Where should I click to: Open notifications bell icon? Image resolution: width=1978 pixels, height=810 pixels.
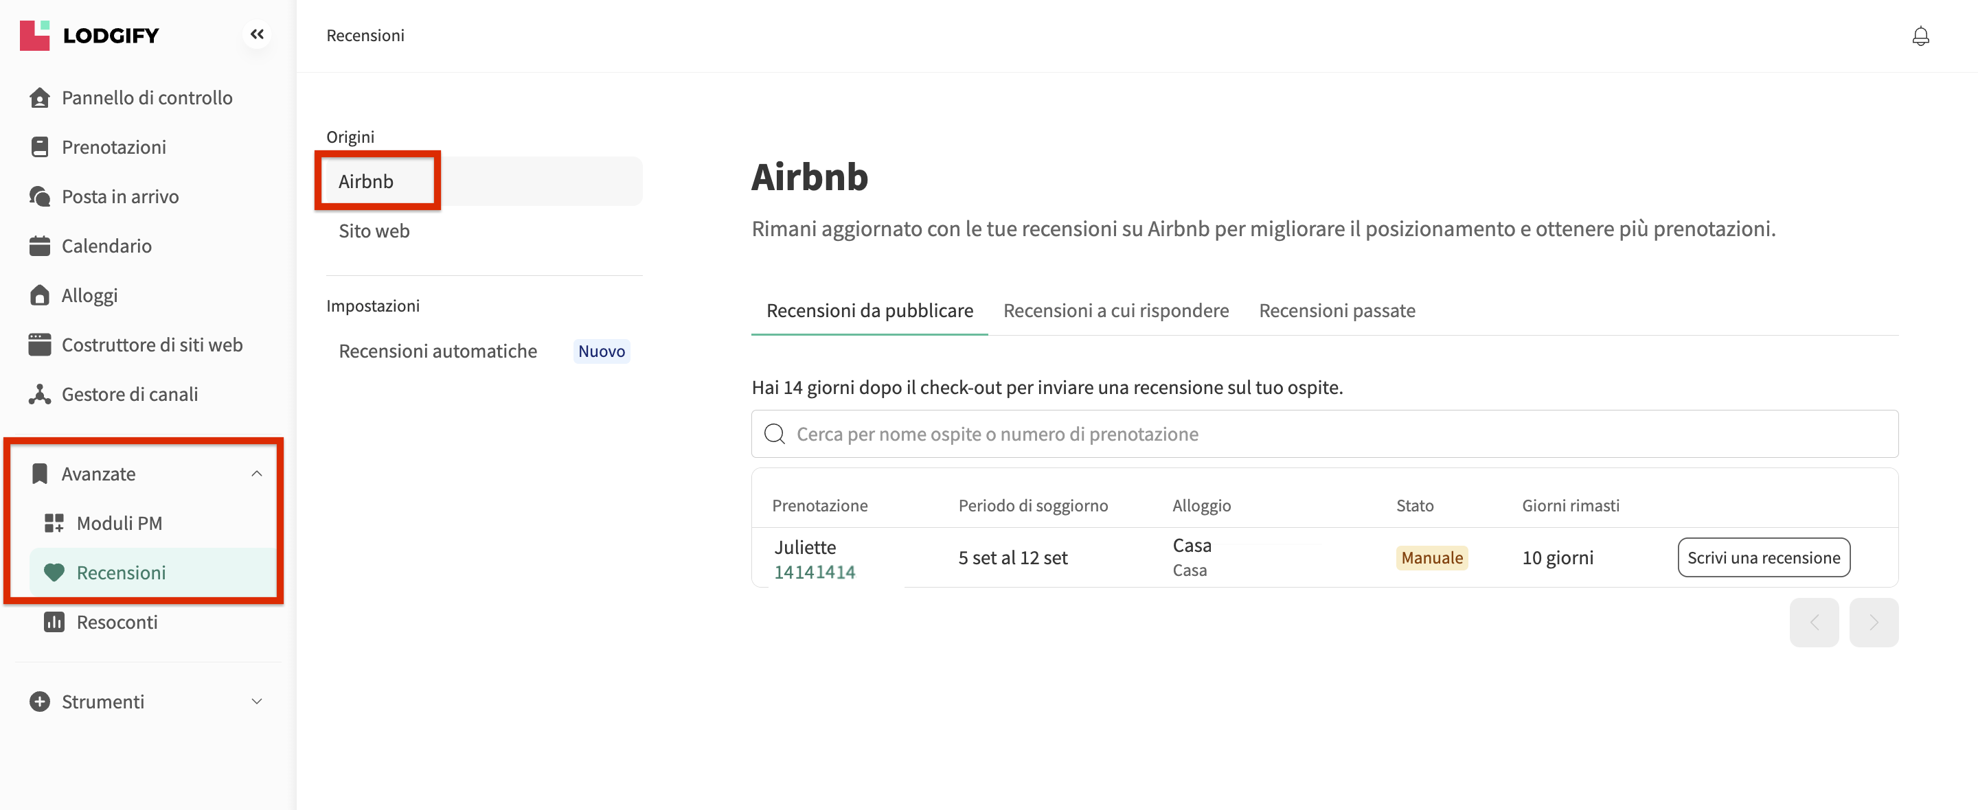1920,36
